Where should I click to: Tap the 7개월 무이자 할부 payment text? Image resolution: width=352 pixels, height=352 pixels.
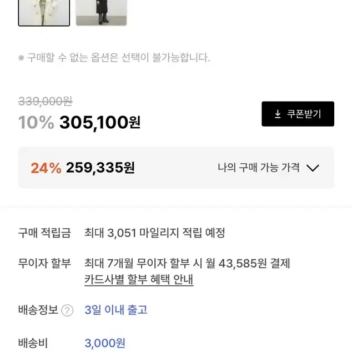click(187, 263)
